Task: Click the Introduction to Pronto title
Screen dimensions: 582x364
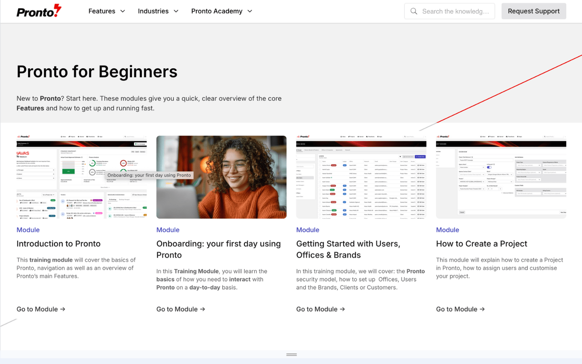Action: tap(59, 243)
